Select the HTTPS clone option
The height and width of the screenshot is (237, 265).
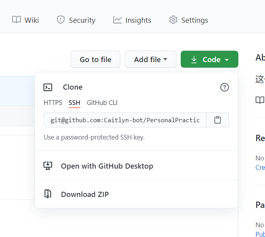53,103
